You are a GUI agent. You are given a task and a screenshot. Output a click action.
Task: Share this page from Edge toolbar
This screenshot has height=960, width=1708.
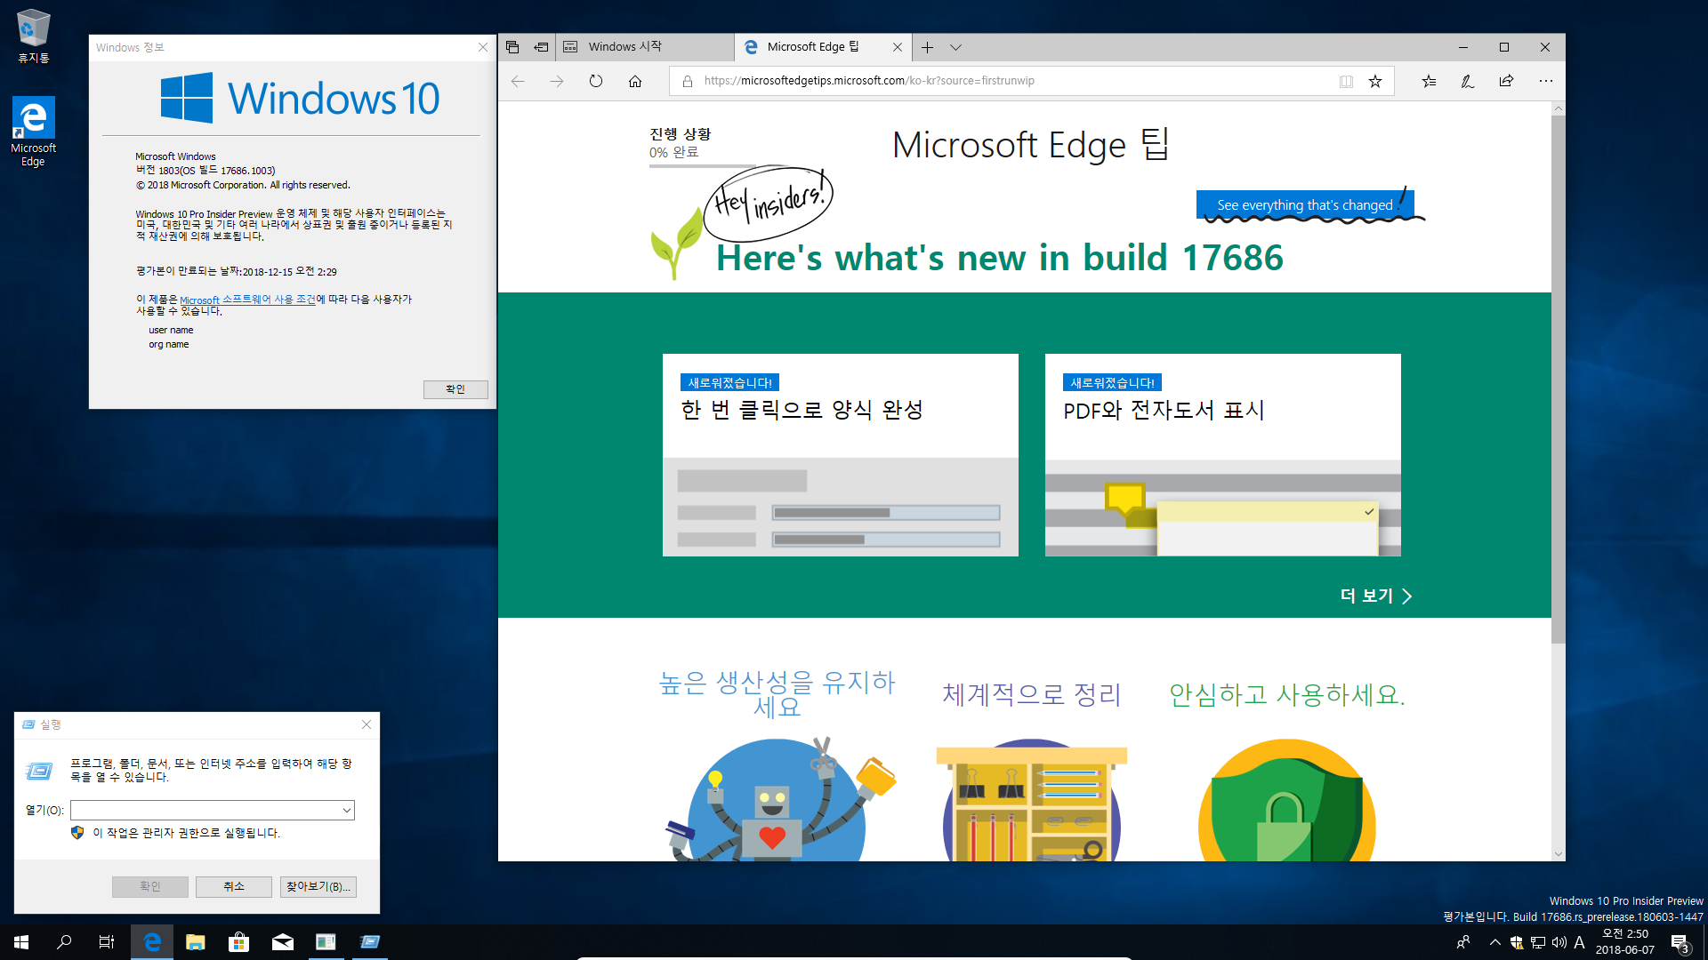click(1506, 81)
